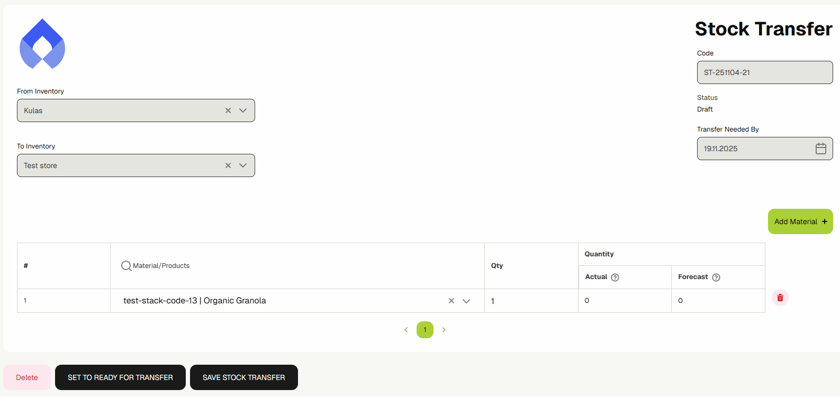The image size is (840, 398).
Task: Click the Save Stock Transfer button
Action: (x=243, y=377)
